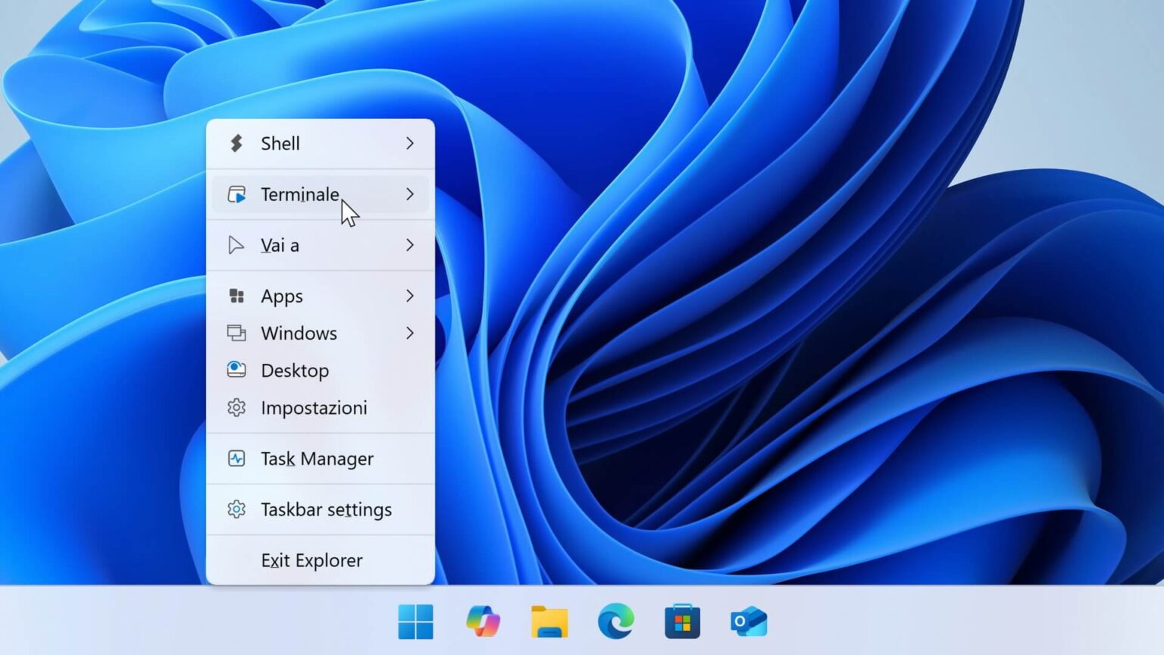Image resolution: width=1164 pixels, height=655 pixels.
Task: Expand the Vai a submenu chevron
Action: 409,245
